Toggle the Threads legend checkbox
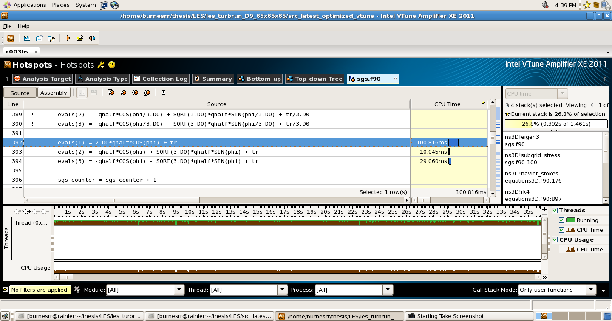This screenshot has height=321, width=612. coord(555,211)
